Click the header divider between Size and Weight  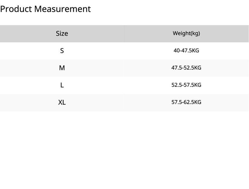point(124,34)
